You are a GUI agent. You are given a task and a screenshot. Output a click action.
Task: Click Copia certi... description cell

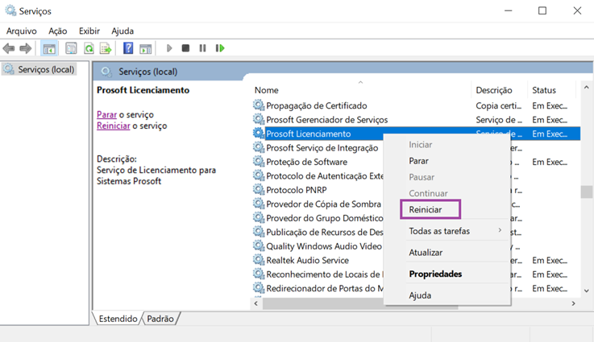499,105
